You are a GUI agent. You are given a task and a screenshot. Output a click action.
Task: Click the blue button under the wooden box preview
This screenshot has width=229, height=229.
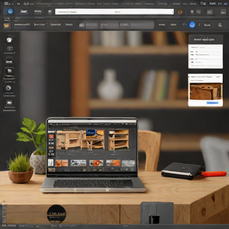[212, 103]
